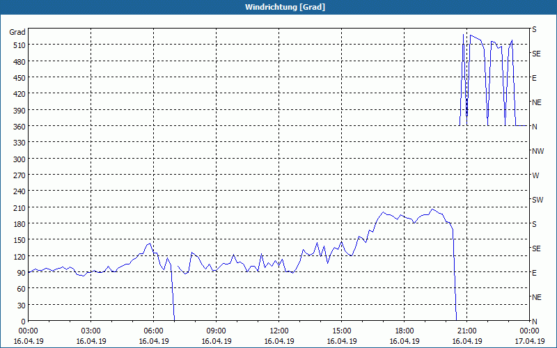Select the y-axis value 150
The width and height of the screenshot is (557, 348).
click(20, 240)
